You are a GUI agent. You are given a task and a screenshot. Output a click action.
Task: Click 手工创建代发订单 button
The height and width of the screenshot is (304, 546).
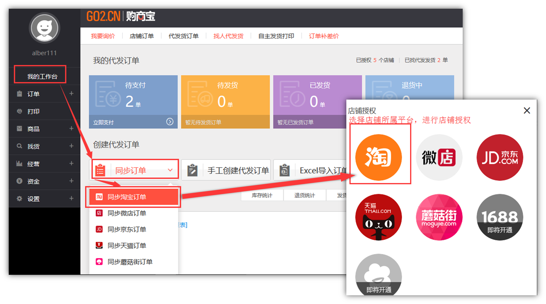coord(226,170)
